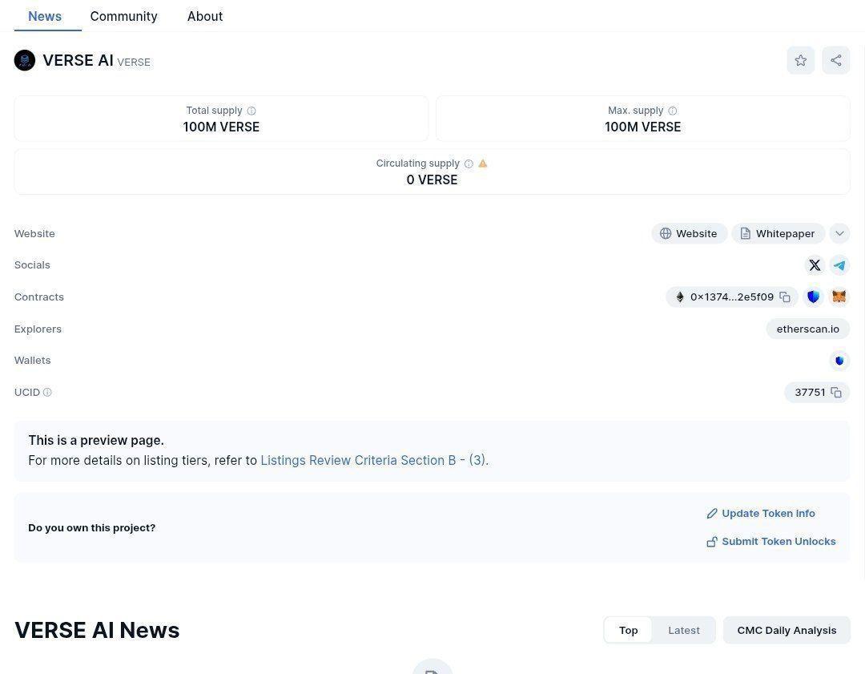
Task: Click the 0 VERSE circulating supply value
Action: [x=432, y=180]
